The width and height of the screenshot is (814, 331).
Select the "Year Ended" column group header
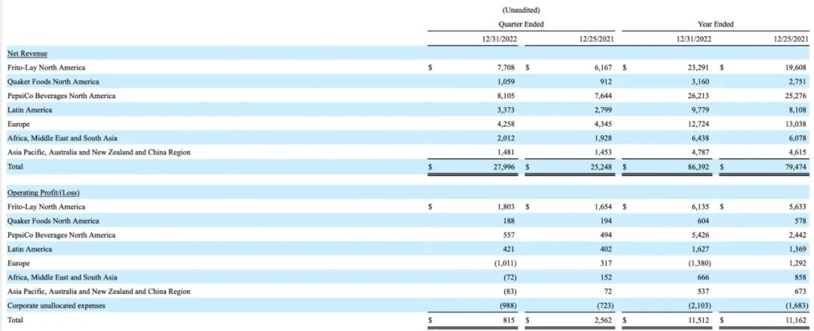click(715, 24)
